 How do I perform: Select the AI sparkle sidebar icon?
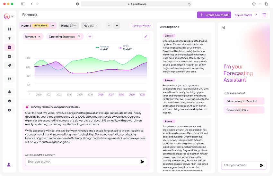pos(9,65)
